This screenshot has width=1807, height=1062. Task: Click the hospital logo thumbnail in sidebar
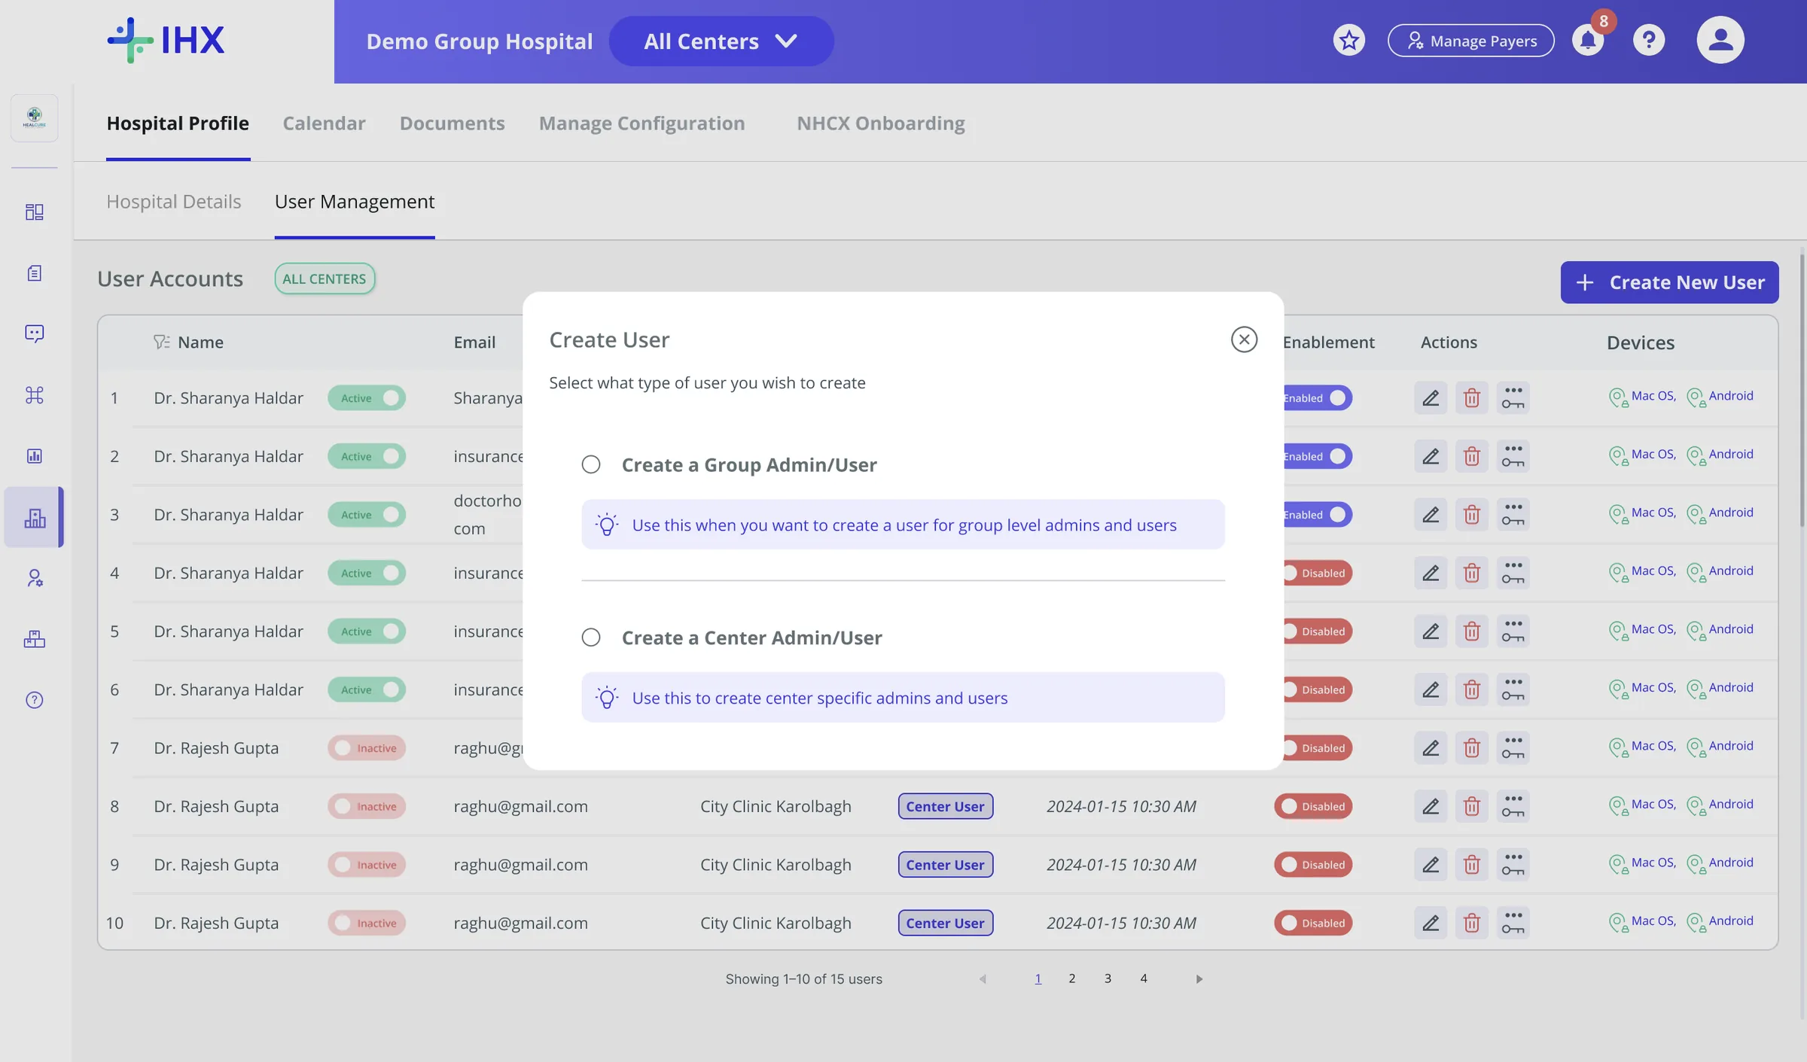(x=35, y=118)
